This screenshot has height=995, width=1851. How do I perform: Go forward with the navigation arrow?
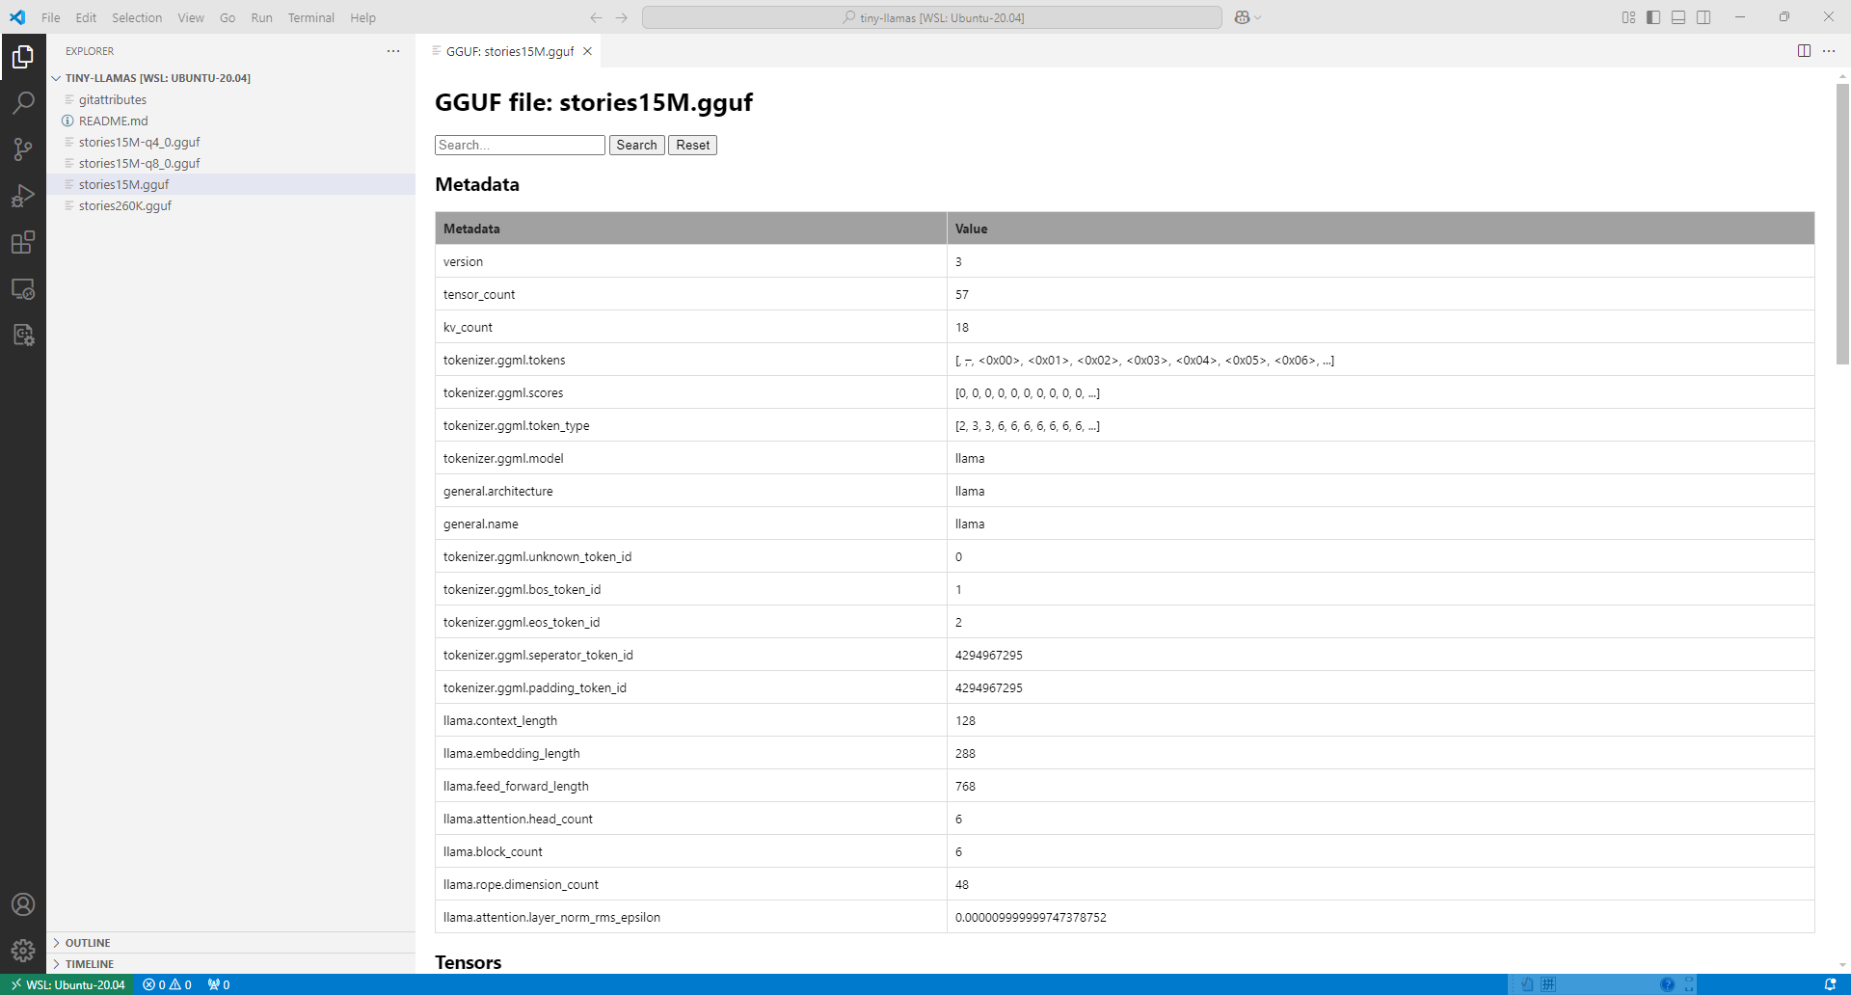tap(622, 17)
